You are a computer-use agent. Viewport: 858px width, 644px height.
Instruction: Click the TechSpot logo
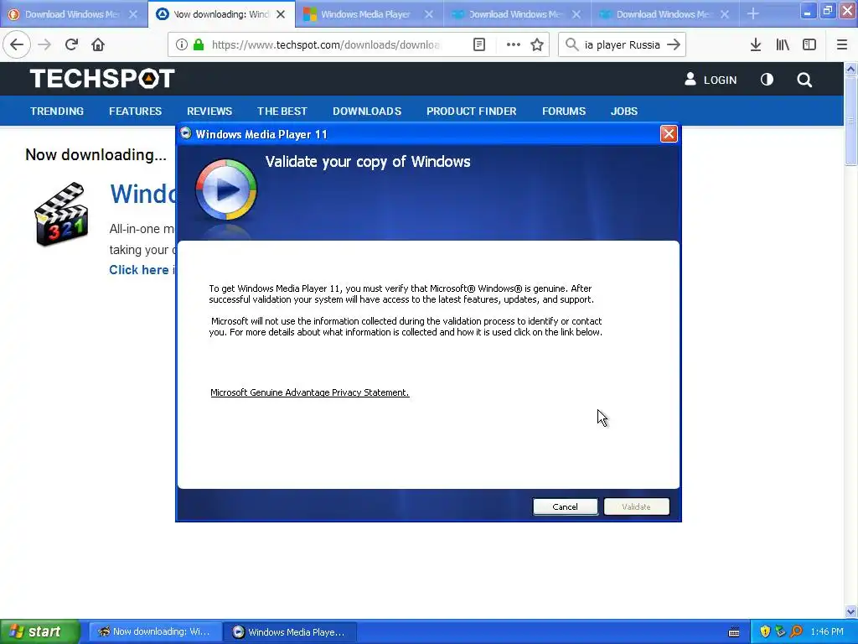click(x=102, y=79)
